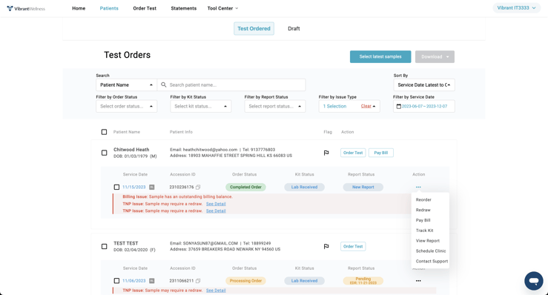The width and height of the screenshot is (548, 295).
Task: Open the Filter by Kit Status dropdown
Action: (x=201, y=106)
